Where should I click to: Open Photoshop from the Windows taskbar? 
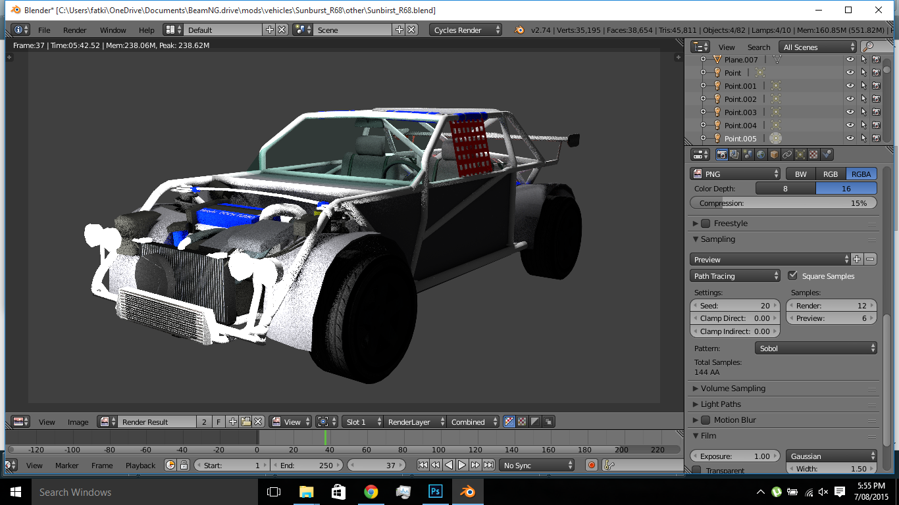click(x=435, y=491)
